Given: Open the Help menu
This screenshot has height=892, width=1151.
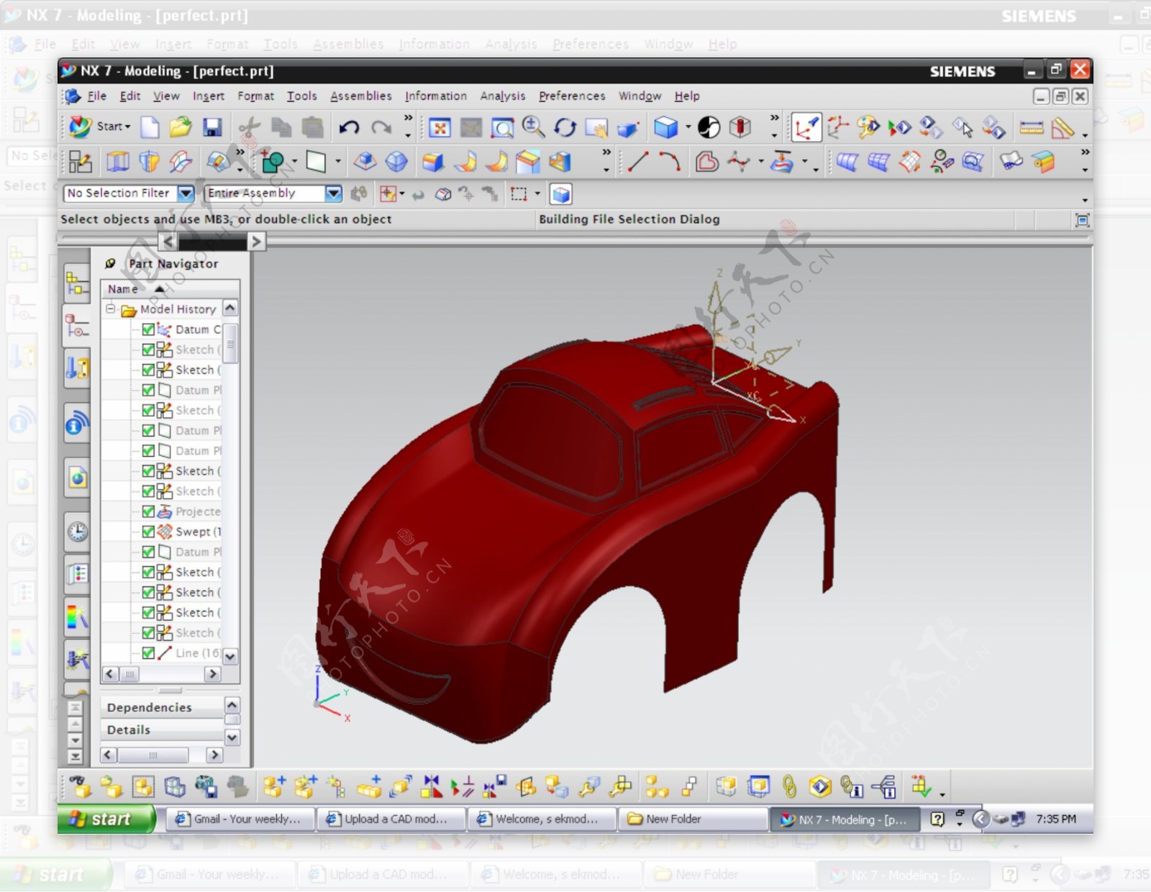Looking at the screenshot, I should click(687, 96).
